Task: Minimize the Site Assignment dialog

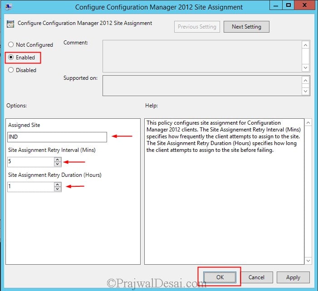Action: pos(276,5)
